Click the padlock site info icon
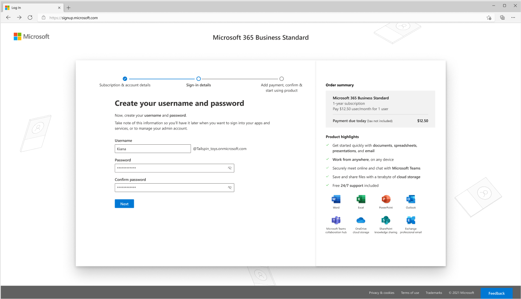 [43, 17]
